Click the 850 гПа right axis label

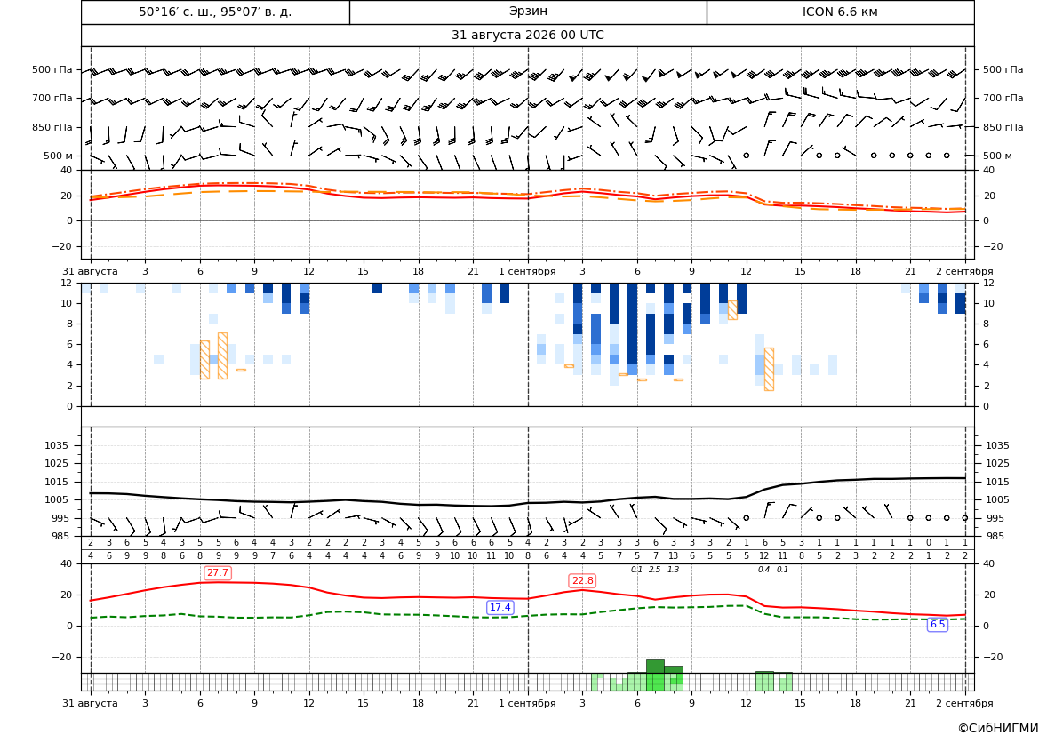(x=1003, y=127)
